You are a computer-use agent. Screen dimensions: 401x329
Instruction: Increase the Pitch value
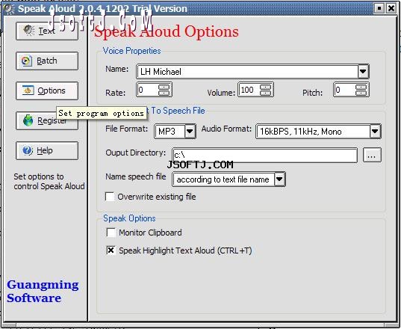click(361, 87)
